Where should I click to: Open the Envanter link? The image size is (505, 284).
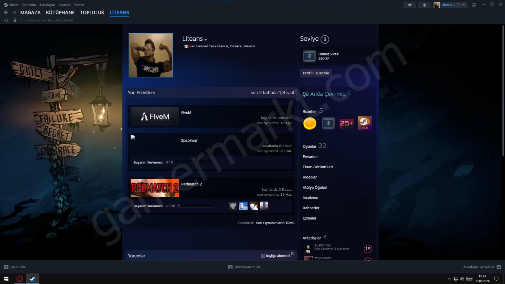pyautogui.click(x=310, y=157)
